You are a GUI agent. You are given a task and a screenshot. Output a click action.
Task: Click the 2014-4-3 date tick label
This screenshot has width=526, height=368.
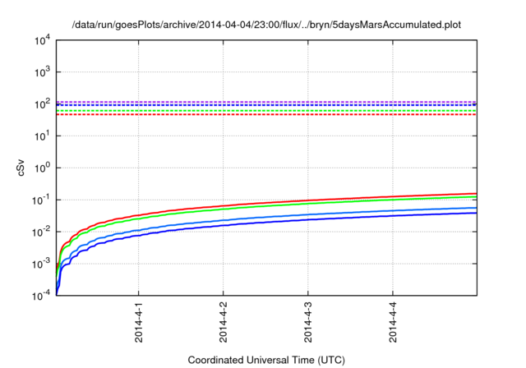308,322
